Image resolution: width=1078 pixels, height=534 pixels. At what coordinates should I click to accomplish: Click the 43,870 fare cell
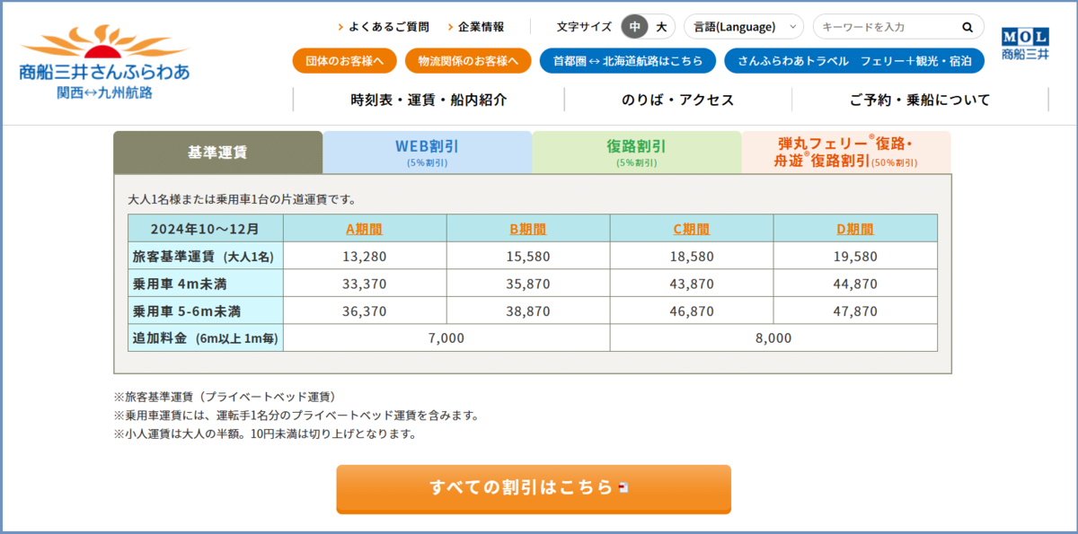691,284
